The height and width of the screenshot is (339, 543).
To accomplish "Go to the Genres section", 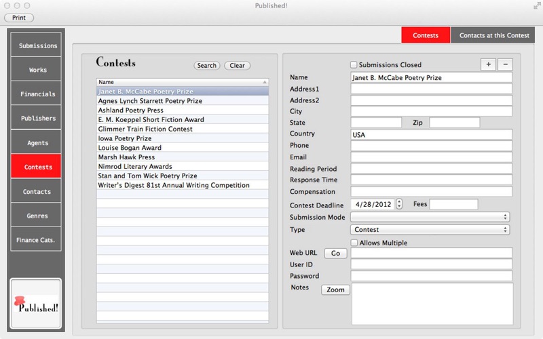I will 36,215.
